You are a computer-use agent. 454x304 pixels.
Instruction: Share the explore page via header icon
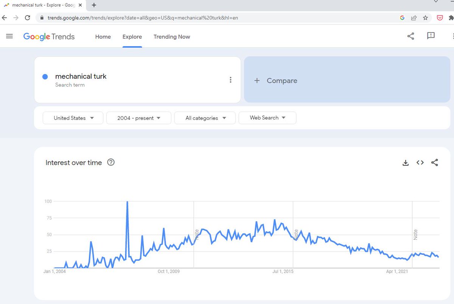(410, 36)
